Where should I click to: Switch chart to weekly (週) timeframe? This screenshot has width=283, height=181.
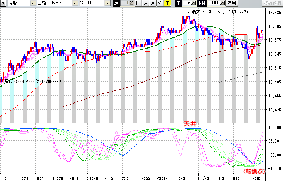[x=145, y=3]
